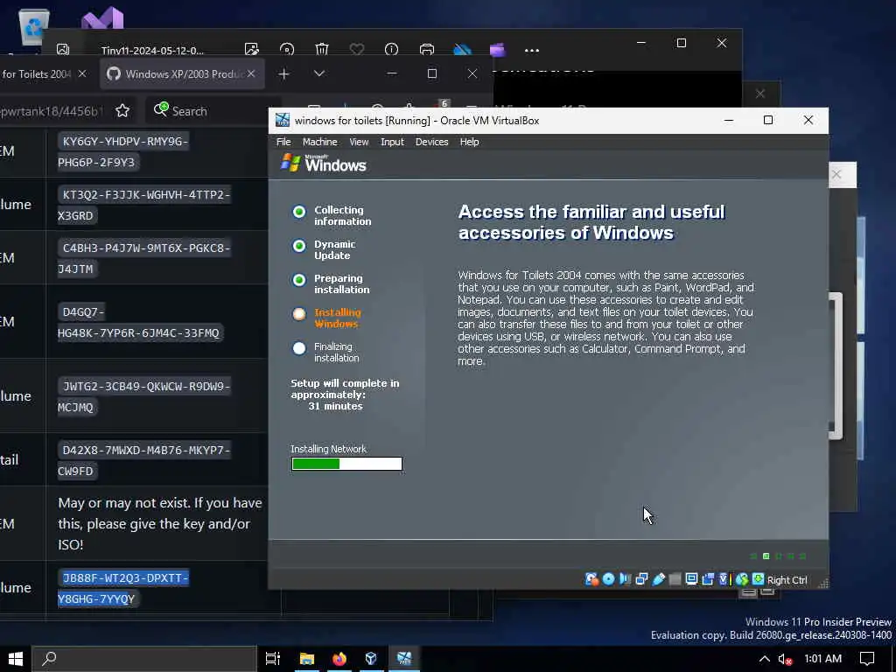Screen dimensions: 896x672
Task: Switch to the 'for Toilets 2004' tab
Action: coord(35,73)
